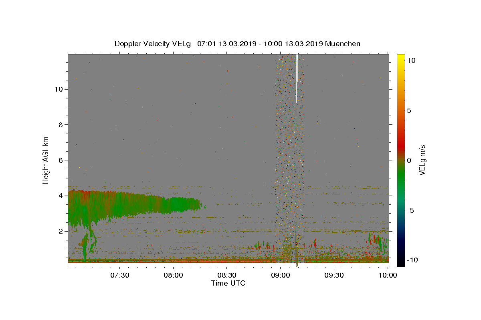Click the white vertical line near 09:10
481x320 pixels.
[297, 79]
